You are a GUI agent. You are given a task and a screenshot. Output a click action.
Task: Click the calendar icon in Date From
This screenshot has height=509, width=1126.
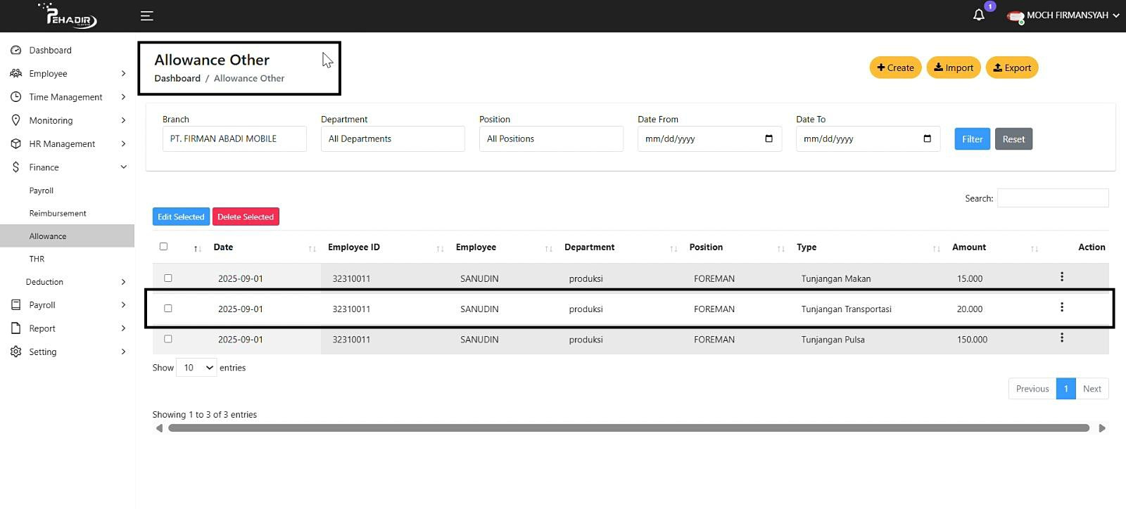tap(768, 138)
